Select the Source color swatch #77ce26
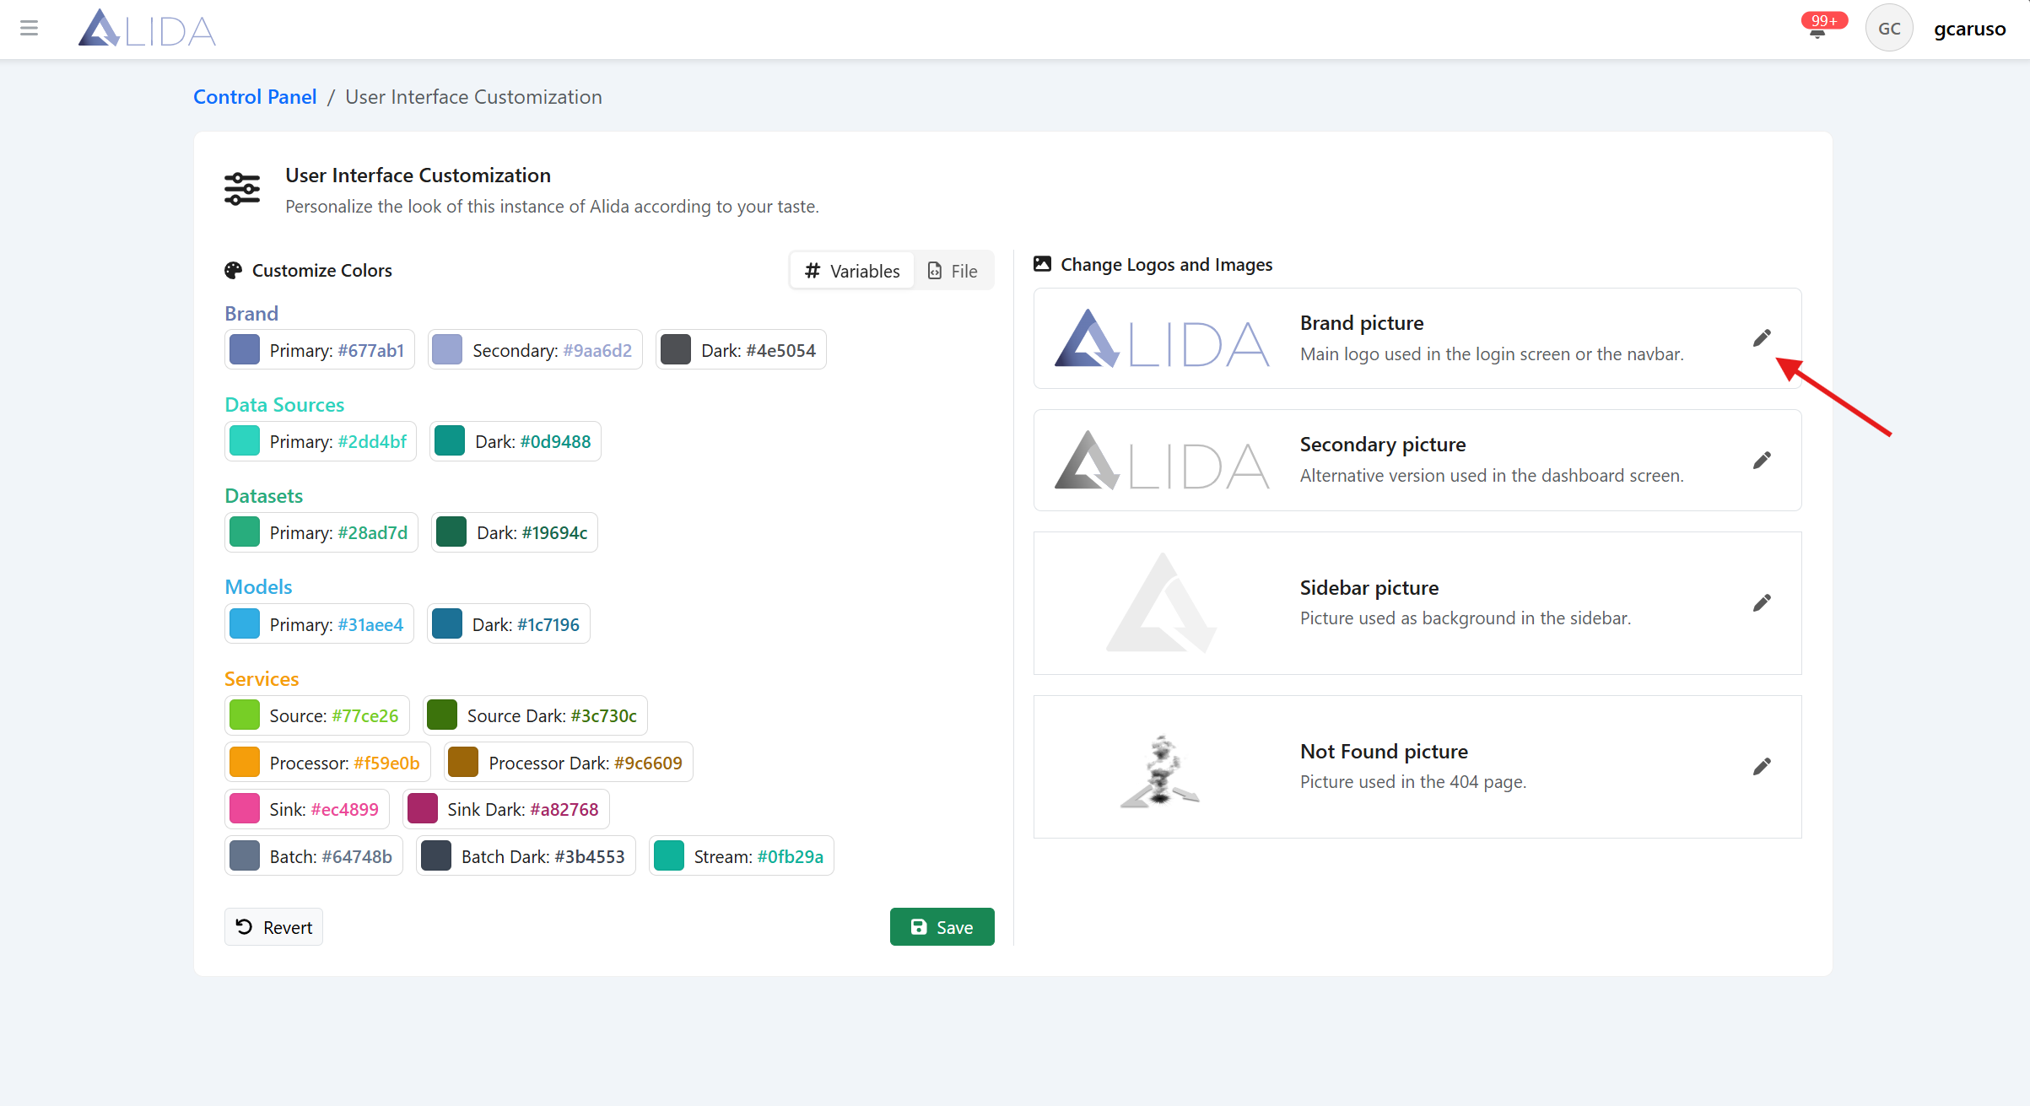The image size is (2030, 1106). [x=245, y=715]
